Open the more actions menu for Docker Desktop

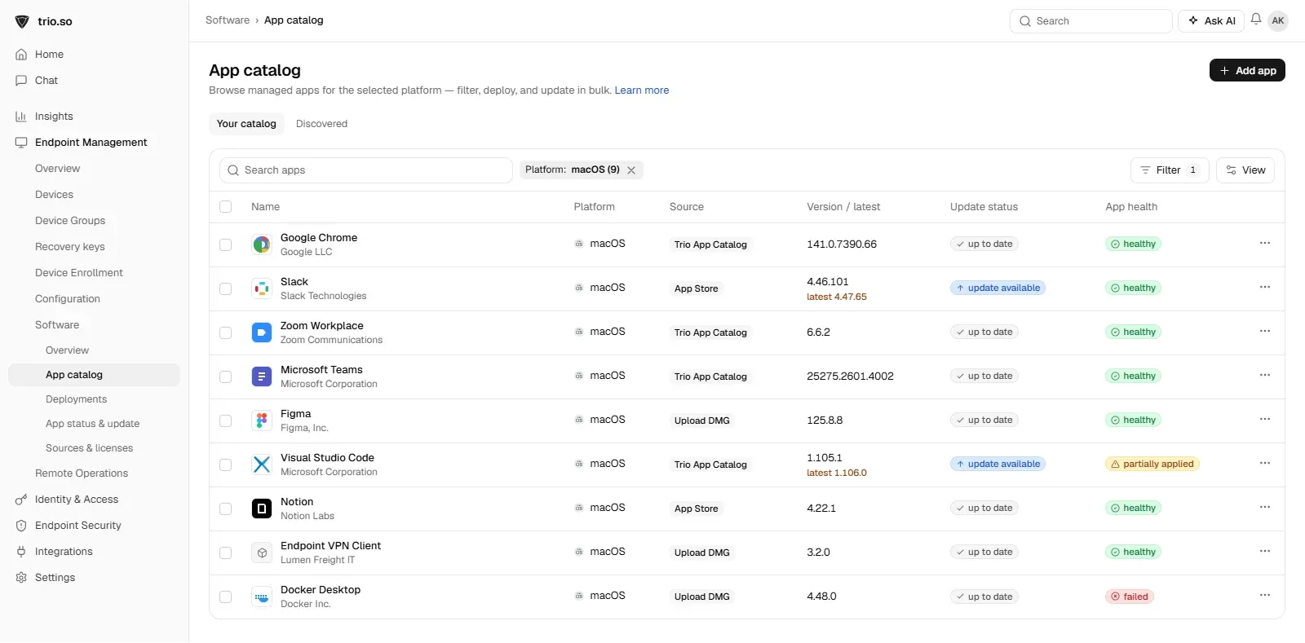[1265, 596]
